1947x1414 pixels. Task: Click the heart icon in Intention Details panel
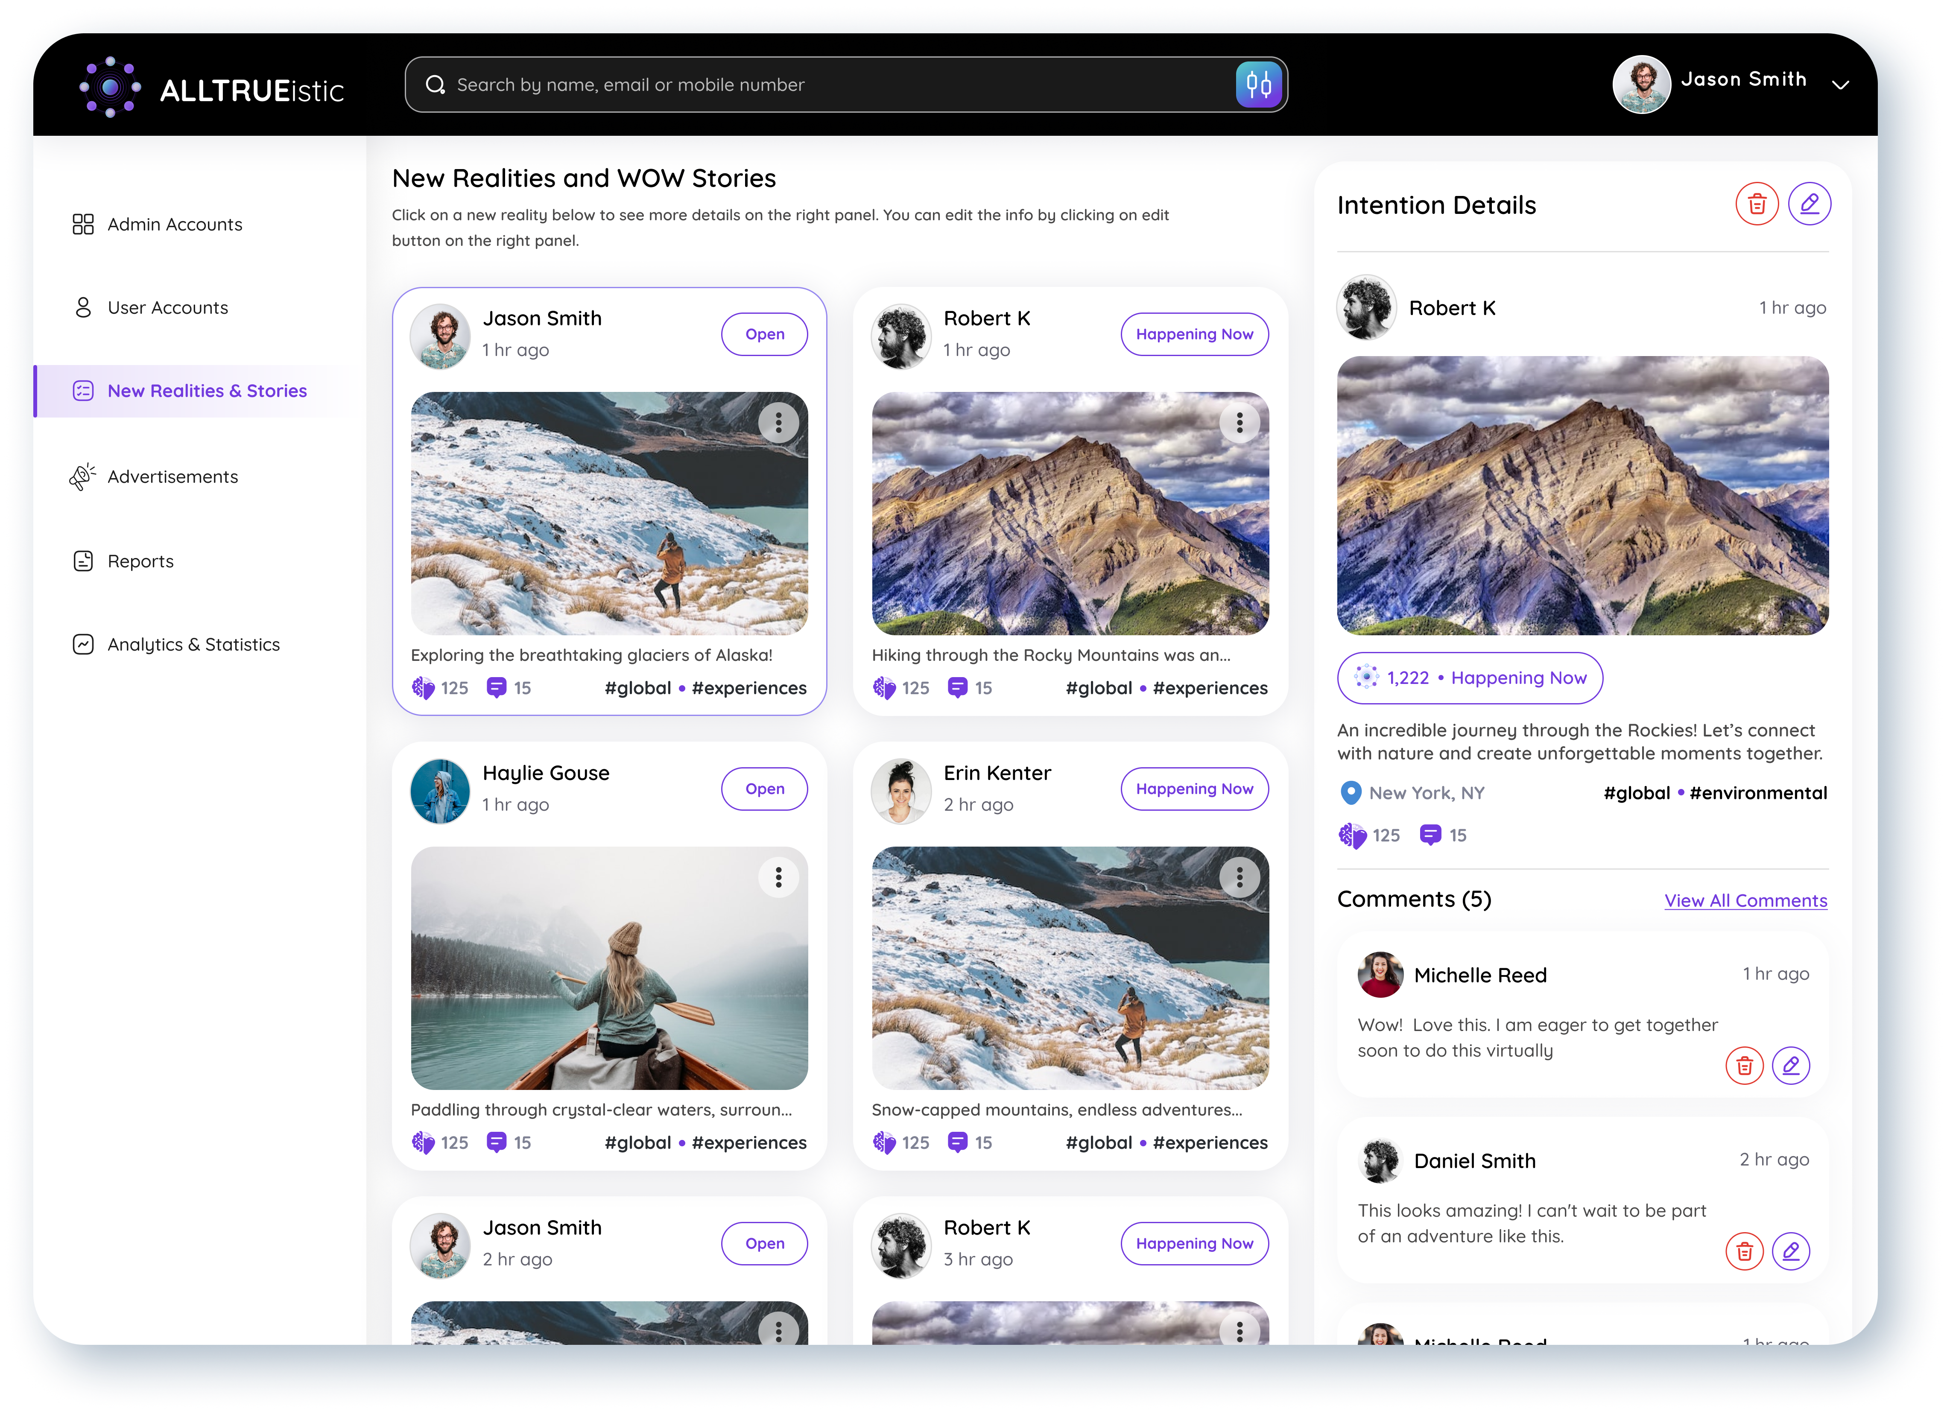(x=1352, y=836)
